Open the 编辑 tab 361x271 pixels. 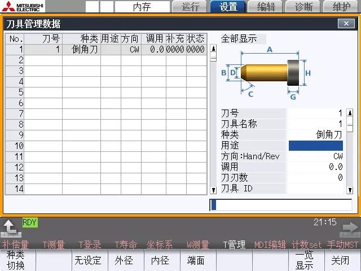(266, 7)
